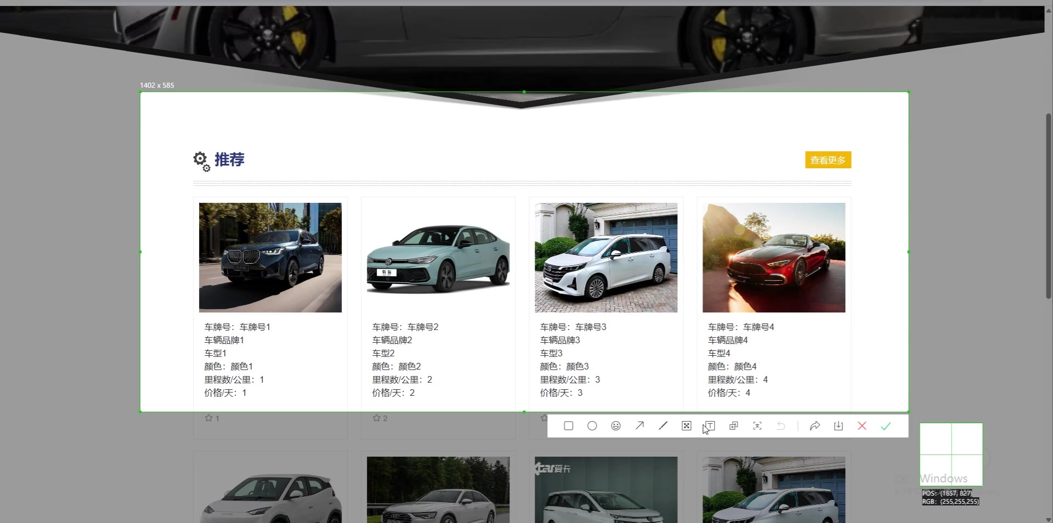
Task: Open the white hatchback thumbnail under star 1
Action: point(270,490)
